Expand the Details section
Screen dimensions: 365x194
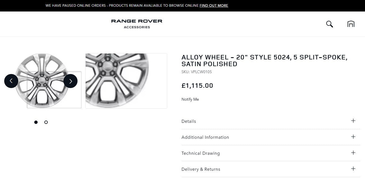pyautogui.click(x=189, y=121)
